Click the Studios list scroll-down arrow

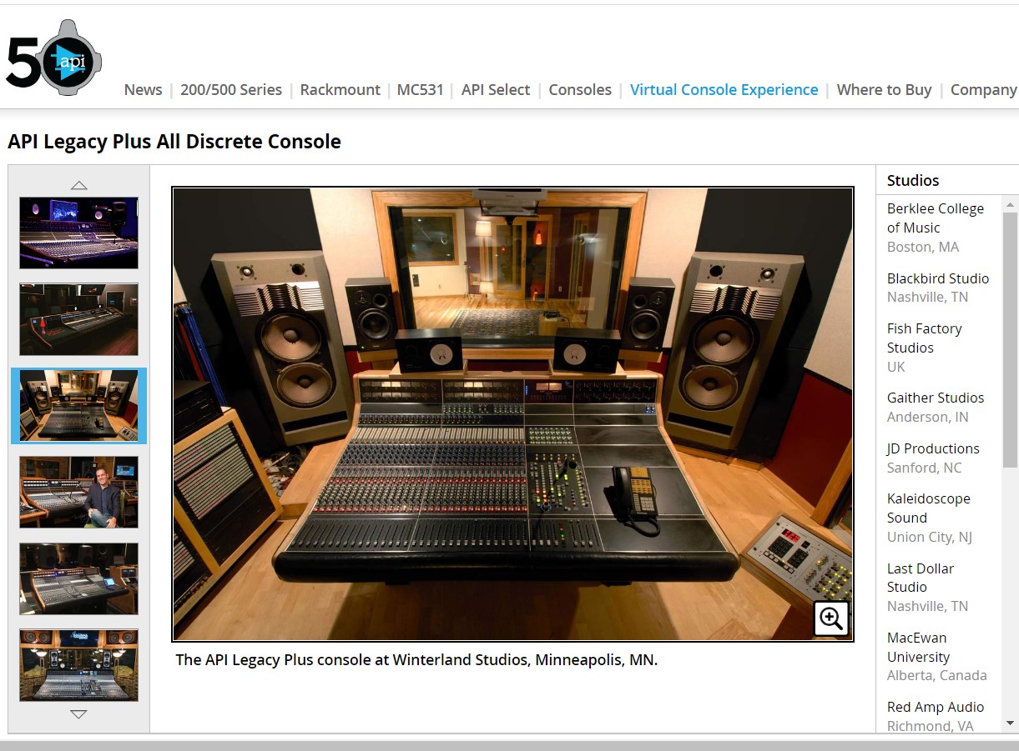point(1011,723)
